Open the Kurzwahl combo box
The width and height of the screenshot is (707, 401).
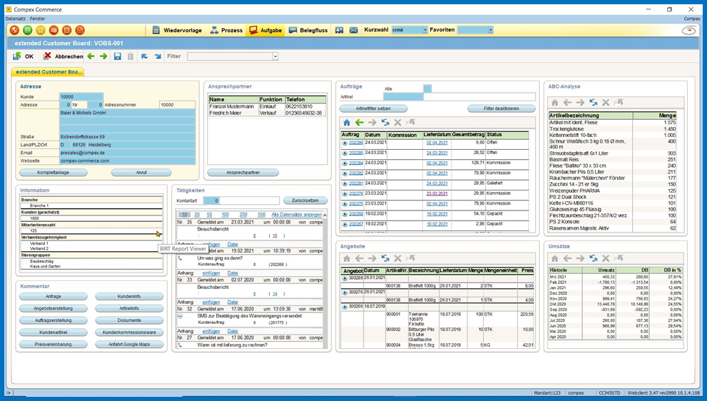(x=424, y=30)
